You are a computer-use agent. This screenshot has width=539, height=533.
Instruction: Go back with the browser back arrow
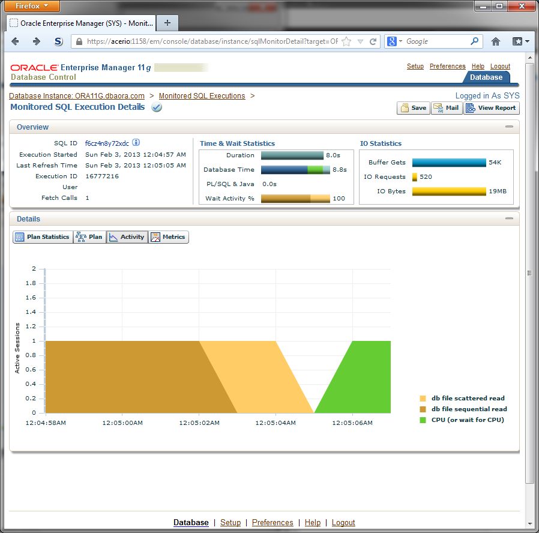tap(15, 41)
